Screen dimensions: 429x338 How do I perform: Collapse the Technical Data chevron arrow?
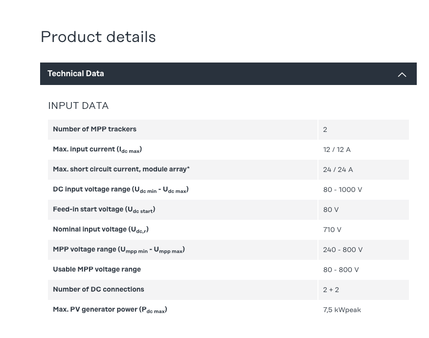[402, 74]
